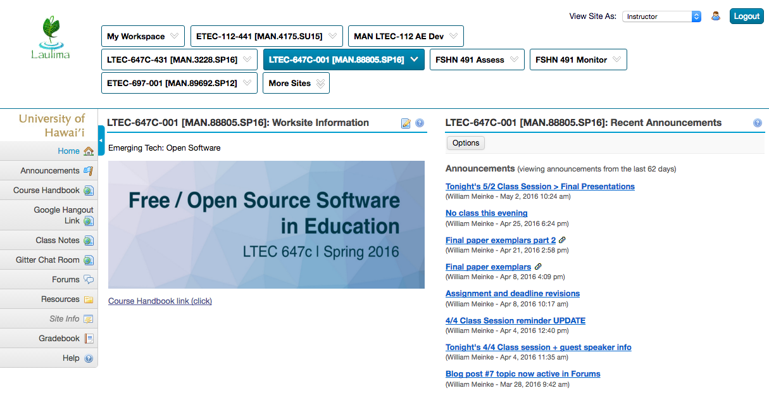Open 'No class this evening' announcement
The height and width of the screenshot is (395, 769).
tap(486, 213)
